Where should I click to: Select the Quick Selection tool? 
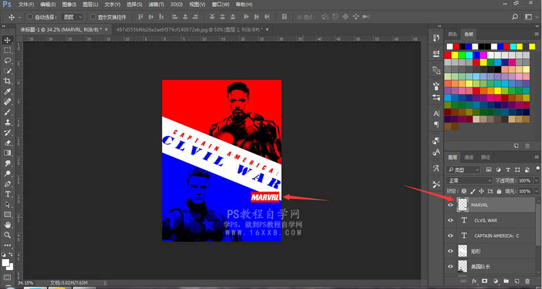[7, 71]
